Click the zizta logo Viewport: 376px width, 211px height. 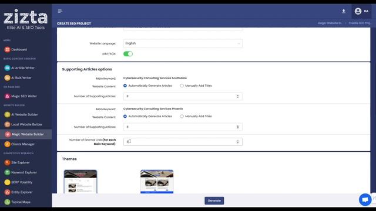[26, 19]
